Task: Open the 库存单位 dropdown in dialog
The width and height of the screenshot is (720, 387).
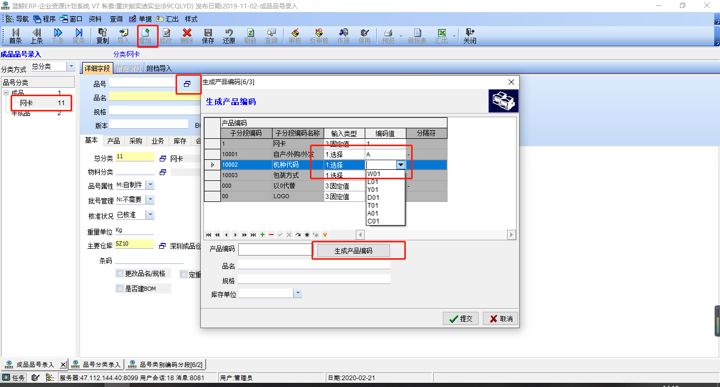Action: click(297, 293)
